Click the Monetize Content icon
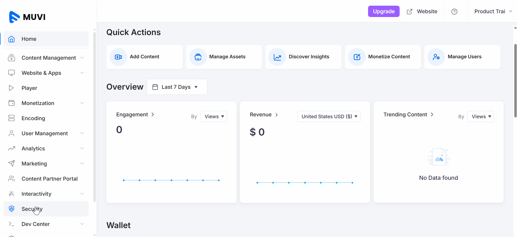This screenshot has width=517, height=237. tap(357, 57)
